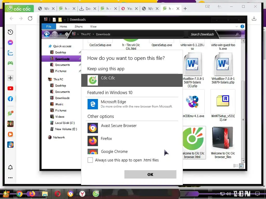
Task: Open the games controller icon in sidebar
Action: point(10,63)
